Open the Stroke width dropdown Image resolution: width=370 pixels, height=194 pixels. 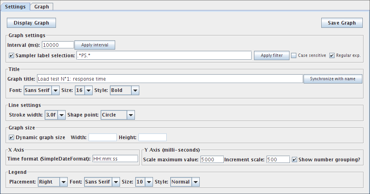point(55,115)
